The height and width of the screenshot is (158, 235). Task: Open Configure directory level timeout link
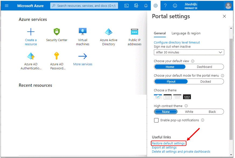point(177,42)
